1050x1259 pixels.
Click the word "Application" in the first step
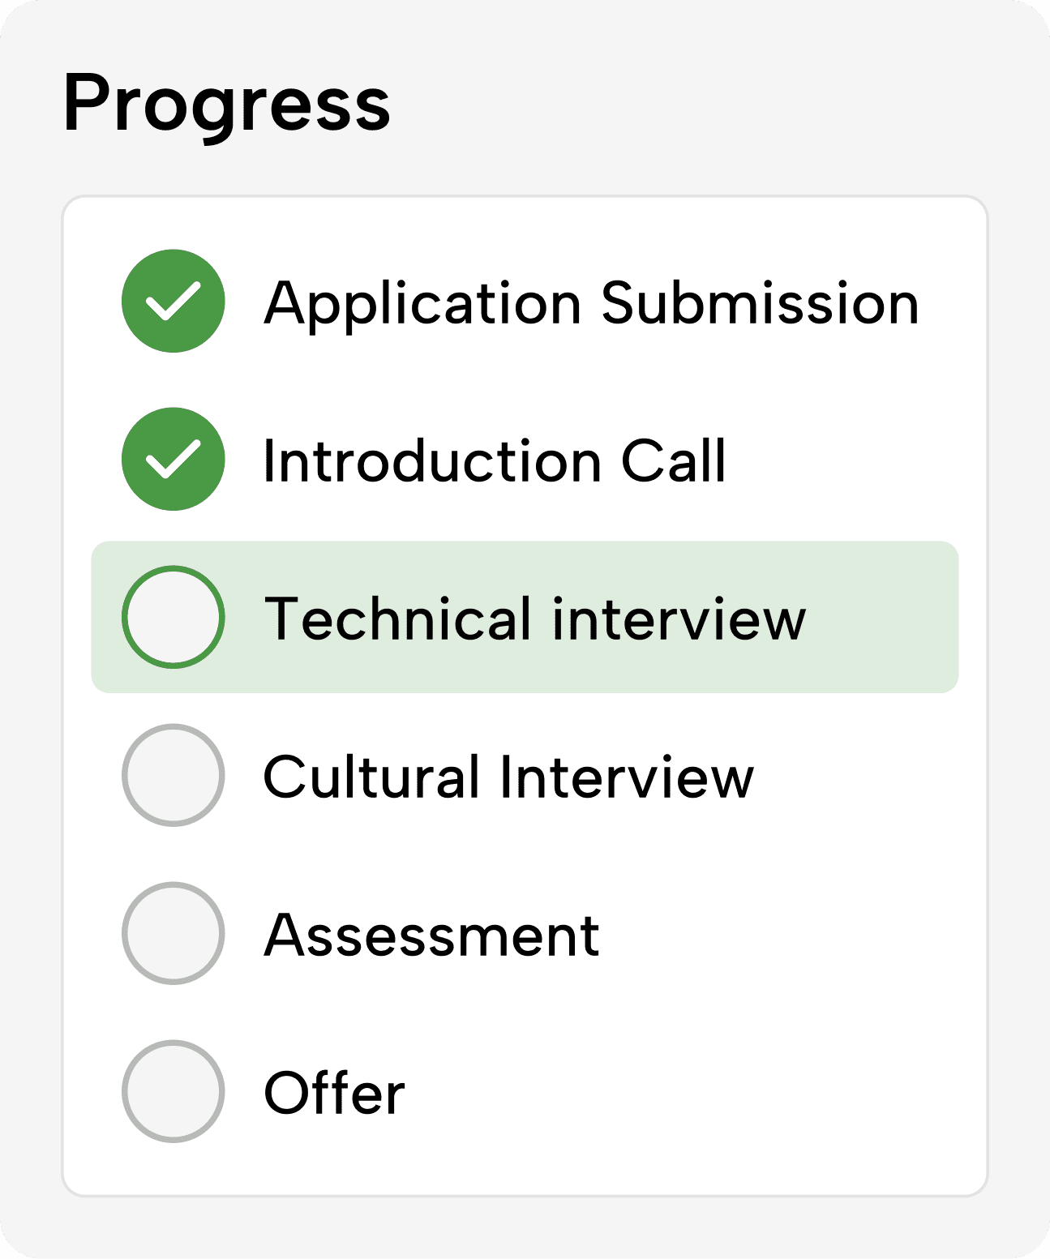422,304
